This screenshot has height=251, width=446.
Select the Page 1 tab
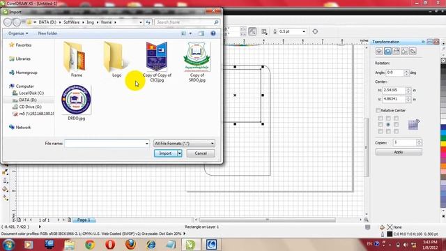(84, 220)
